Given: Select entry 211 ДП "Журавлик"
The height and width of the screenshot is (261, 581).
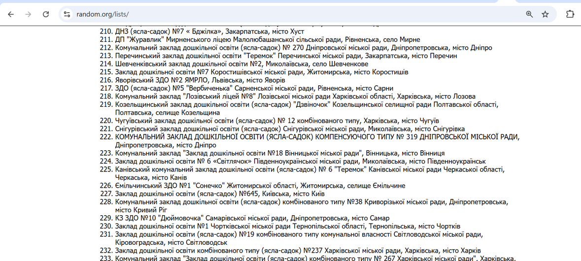Looking at the screenshot, I should point(268,39).
